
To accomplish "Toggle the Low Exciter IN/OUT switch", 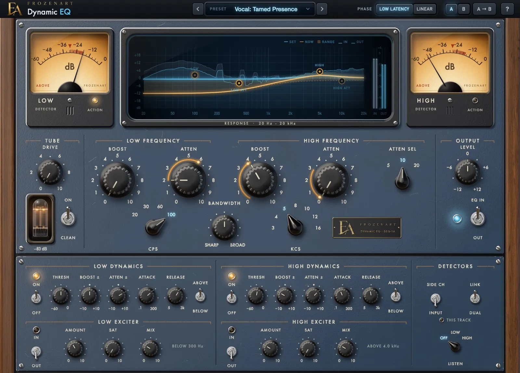I will [x=36, y=352].
